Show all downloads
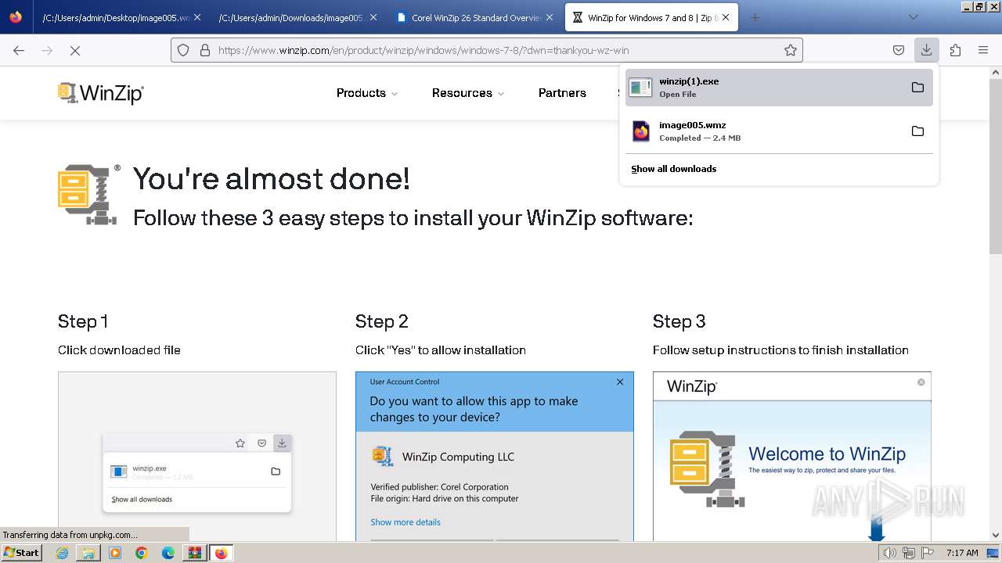Viewport: 1002px width, 563px height. [674, 169]
